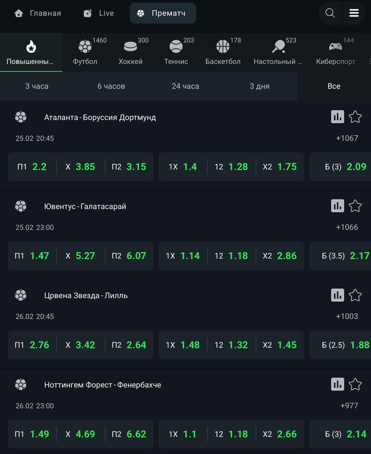
Task: Show +977 more markets for Ноттингем Форест
Action: click(x=349, y=406)
